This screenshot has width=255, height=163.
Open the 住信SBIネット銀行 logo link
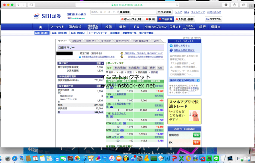76,16
